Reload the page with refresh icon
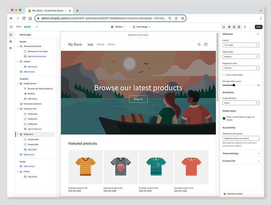This screenshot has width=271, height=205. [x=24, y=18]
